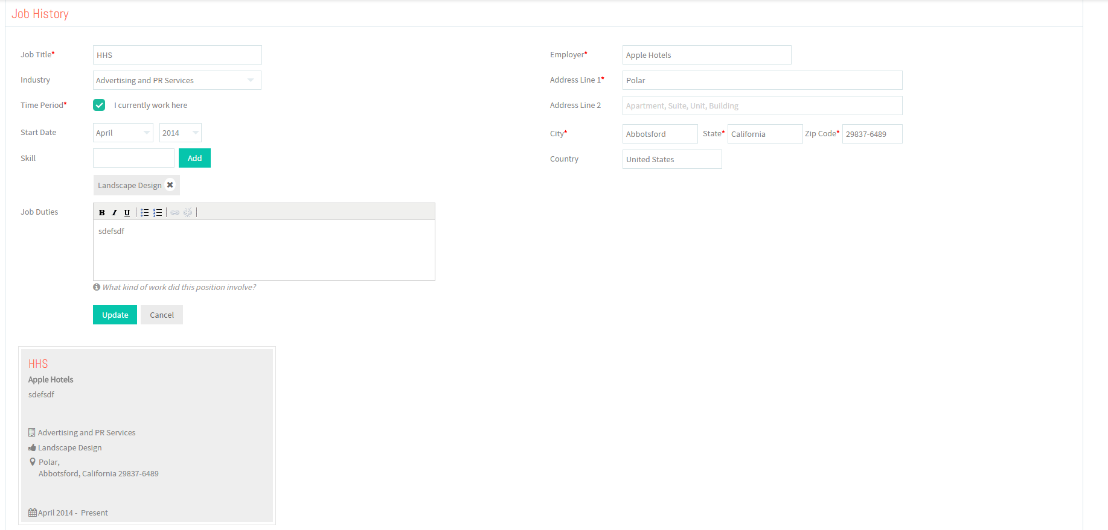Click the insert link icon in editor toolbar
1108x530 pixels.
click(175, 212)
